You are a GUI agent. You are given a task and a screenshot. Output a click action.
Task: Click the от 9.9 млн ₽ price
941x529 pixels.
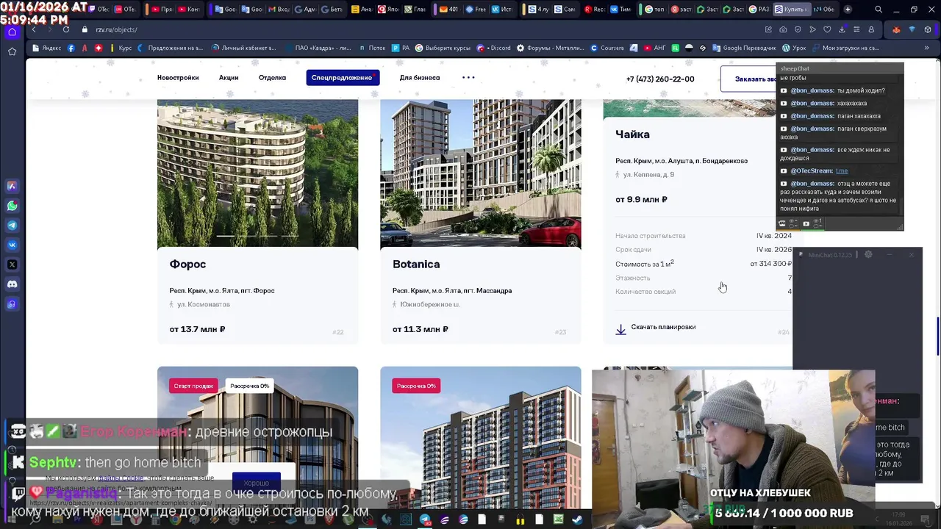coord(641,200)
